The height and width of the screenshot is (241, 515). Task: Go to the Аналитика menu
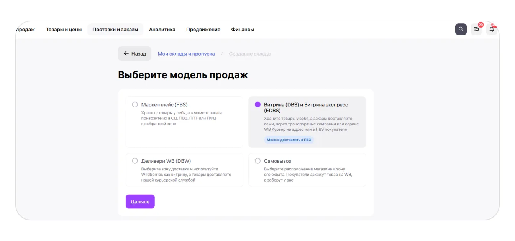(x=162, y=30)
